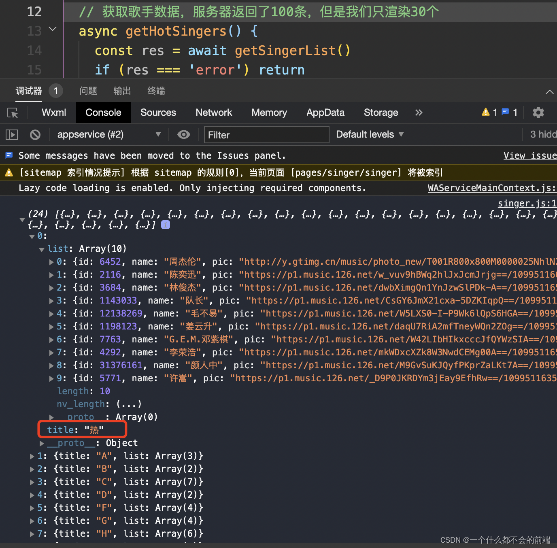557x548 pixels.
Task: Click the live expression eye icon
Action: pyautogui.click(x=184, y=134)
